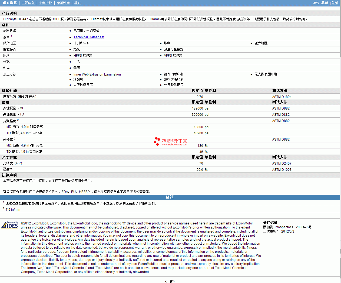
Task: Click the 无支撑表面印刷 processing entry
Action: pos(266,74)
